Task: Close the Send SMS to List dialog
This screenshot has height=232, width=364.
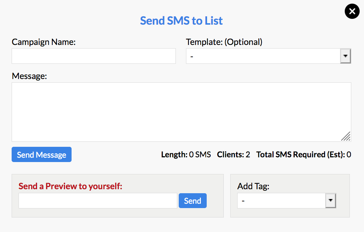Action: (352, 12)
